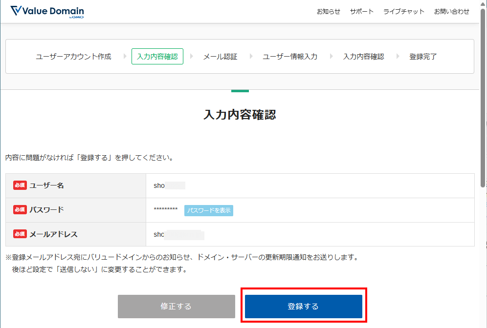Click the Value Domain logo
This screenshot has height=328, width=487.
click(x=47, y=12)
